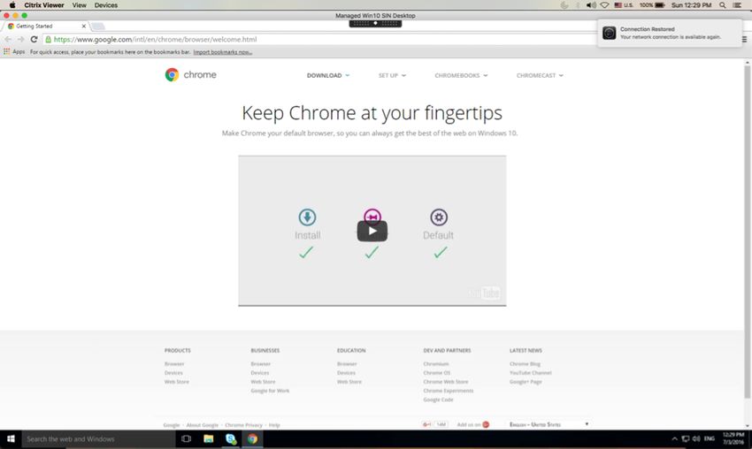Open Browser link under PRODUCTS
The height and width of the screenshot is (449, 752).
click(x=174, y=363)
